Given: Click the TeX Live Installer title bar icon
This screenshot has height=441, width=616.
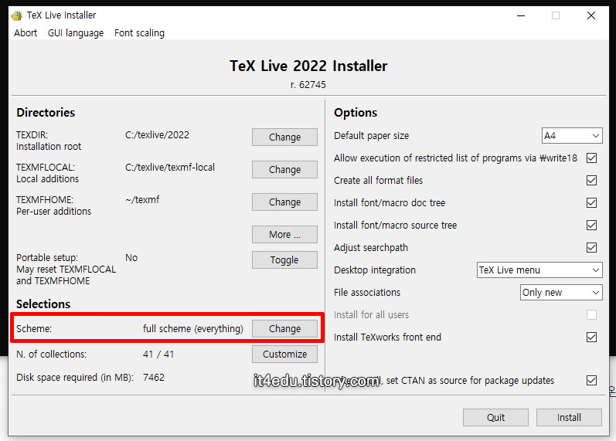Looking at the screenshot, I should [17, 15].
